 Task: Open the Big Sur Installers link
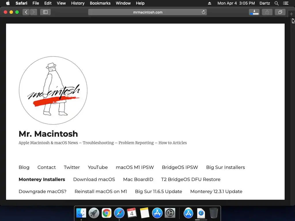225,167
